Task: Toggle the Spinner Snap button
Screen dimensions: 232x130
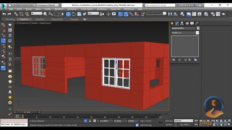Action: click(x=137, y=14)
